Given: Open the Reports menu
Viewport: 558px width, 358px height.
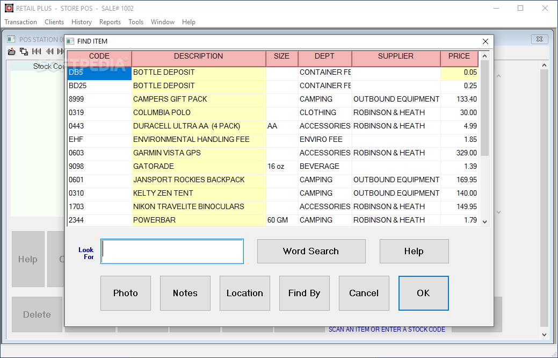Looking at the screenshot, I should pos(110,22).
